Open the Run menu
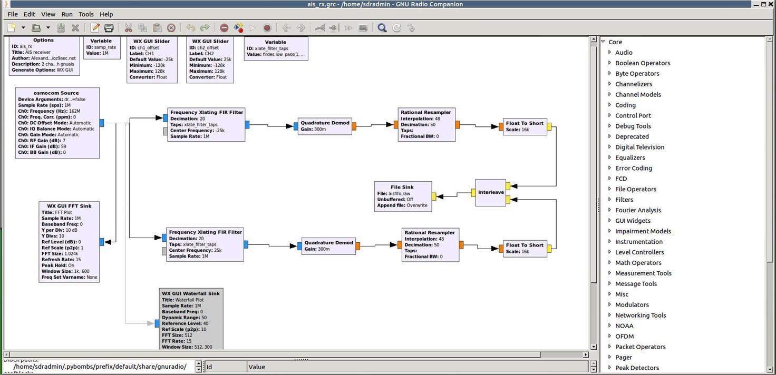The width and height of the screenshot is (776, 375). point(67,14)
